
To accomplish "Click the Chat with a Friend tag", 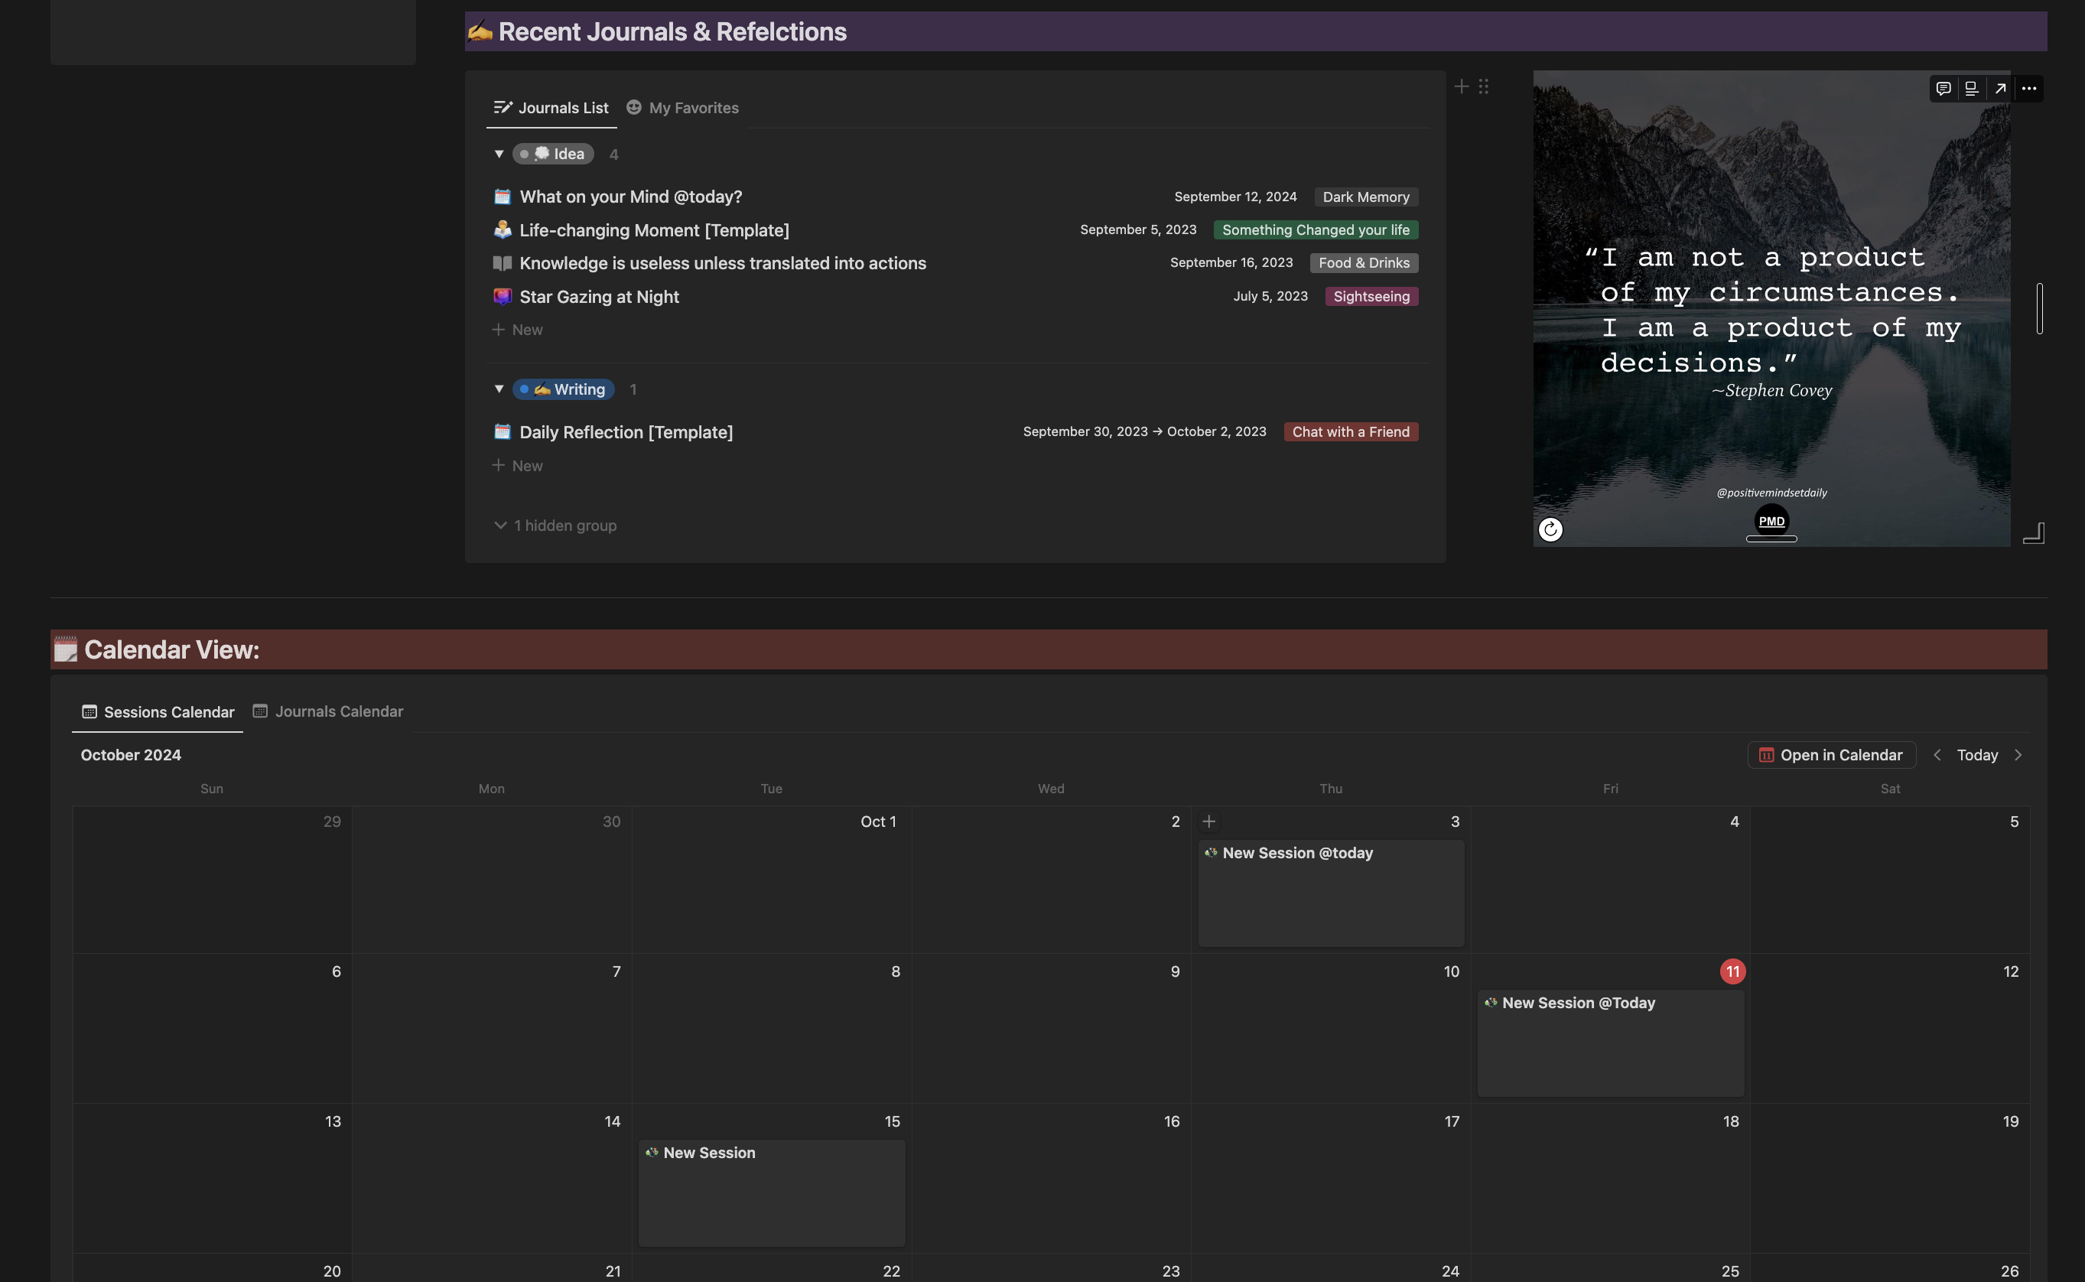I will [x=1351, y=431].
